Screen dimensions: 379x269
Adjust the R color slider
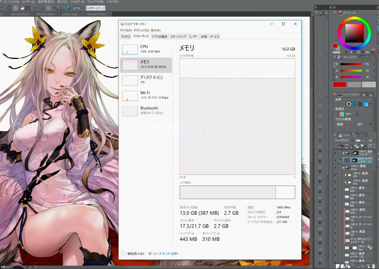(351, 64)
